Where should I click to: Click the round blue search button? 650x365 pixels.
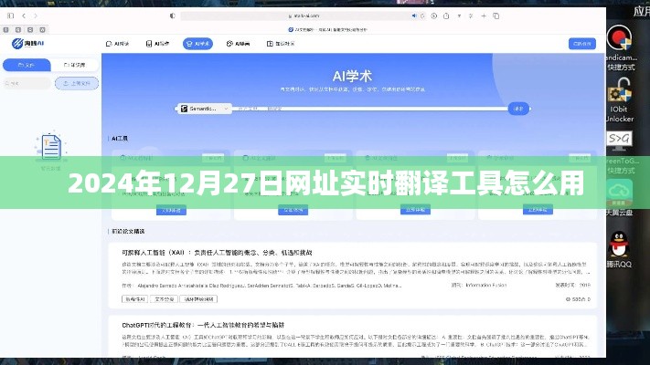click(x=518, y=109)
